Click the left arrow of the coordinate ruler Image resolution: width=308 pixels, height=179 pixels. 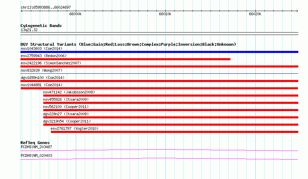[21, 11]
